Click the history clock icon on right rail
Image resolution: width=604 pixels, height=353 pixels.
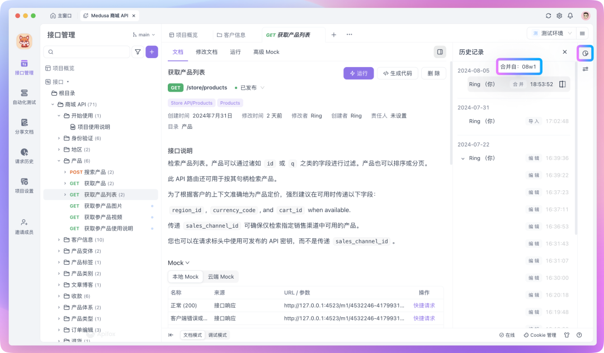point(585,53)
